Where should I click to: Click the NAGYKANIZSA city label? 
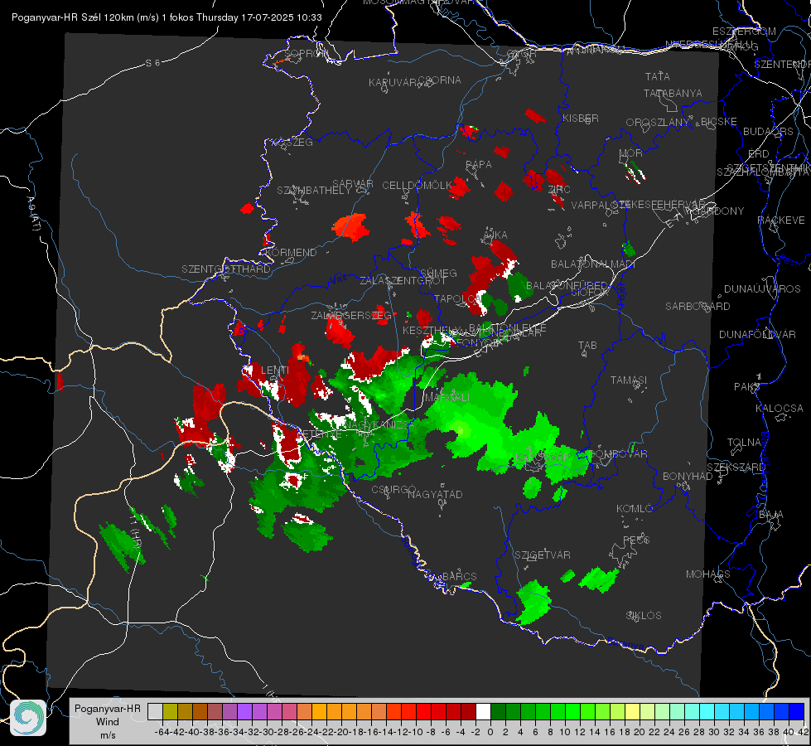click(379, 424)
